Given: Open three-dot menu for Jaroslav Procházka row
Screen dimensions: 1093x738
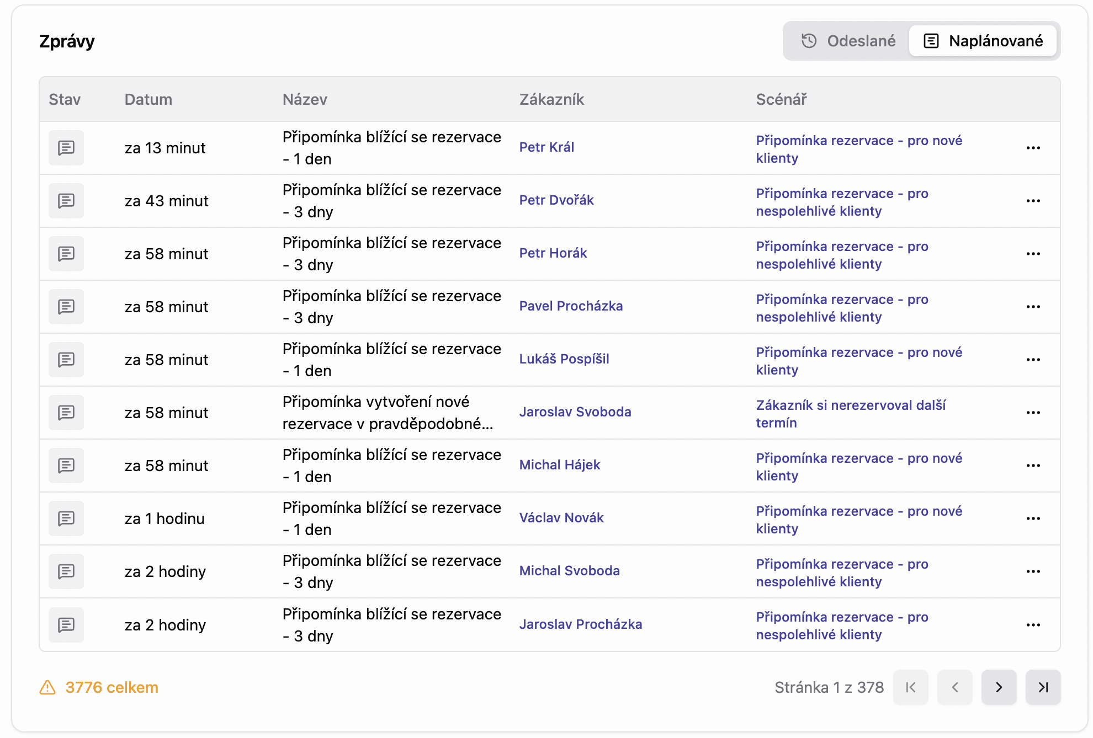Looking at the screenshot, I should [1033, 625].
